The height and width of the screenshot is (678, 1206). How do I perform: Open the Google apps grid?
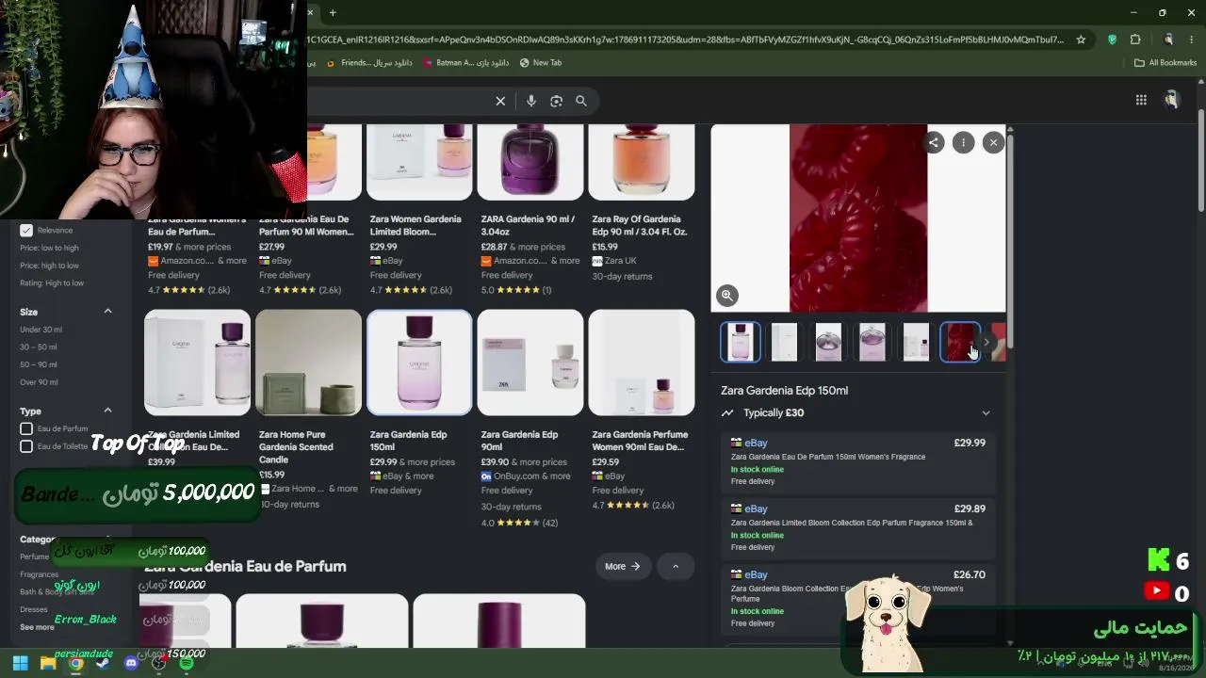1141,100
